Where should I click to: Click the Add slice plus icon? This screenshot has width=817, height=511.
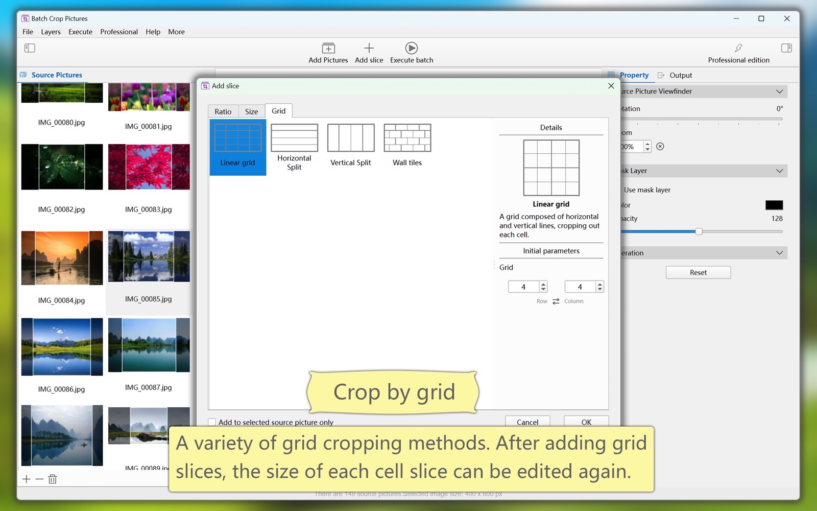[369, 49]
